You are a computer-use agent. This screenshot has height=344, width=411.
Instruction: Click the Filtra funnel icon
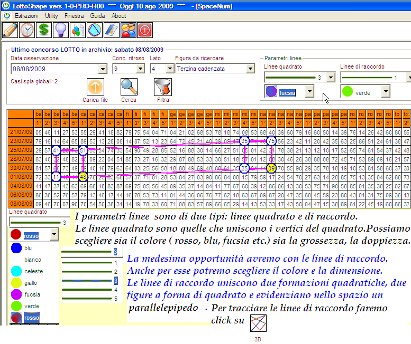point(163,87)
